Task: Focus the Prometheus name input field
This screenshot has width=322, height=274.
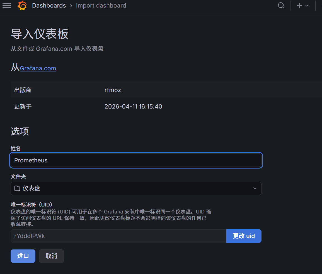Action: pyautogui.click(x=136, y=160)
